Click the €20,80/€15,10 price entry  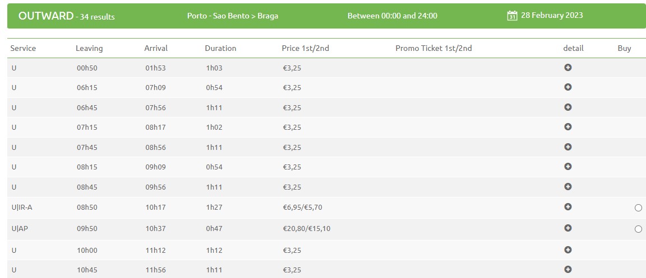coord(306,229)
